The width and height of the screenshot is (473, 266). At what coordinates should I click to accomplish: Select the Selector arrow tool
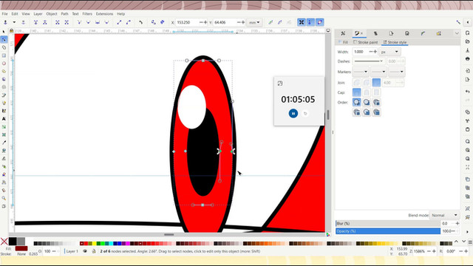(4, 32)
